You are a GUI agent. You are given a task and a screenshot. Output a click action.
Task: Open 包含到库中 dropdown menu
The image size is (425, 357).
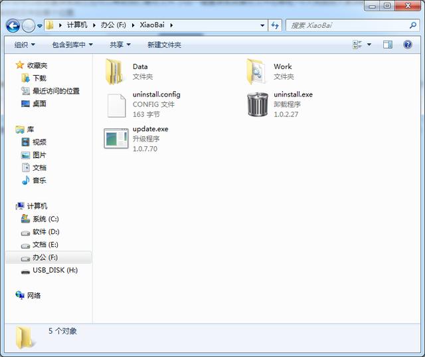tap(72, 45)
